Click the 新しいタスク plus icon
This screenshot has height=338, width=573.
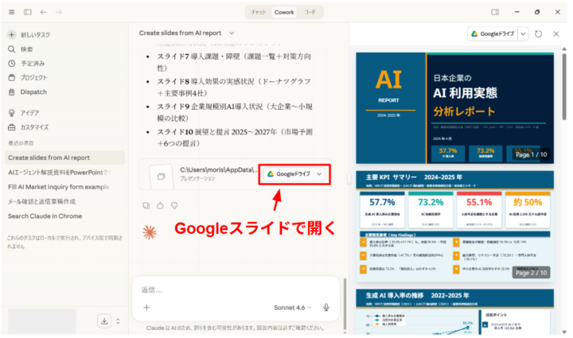point(11,35)
